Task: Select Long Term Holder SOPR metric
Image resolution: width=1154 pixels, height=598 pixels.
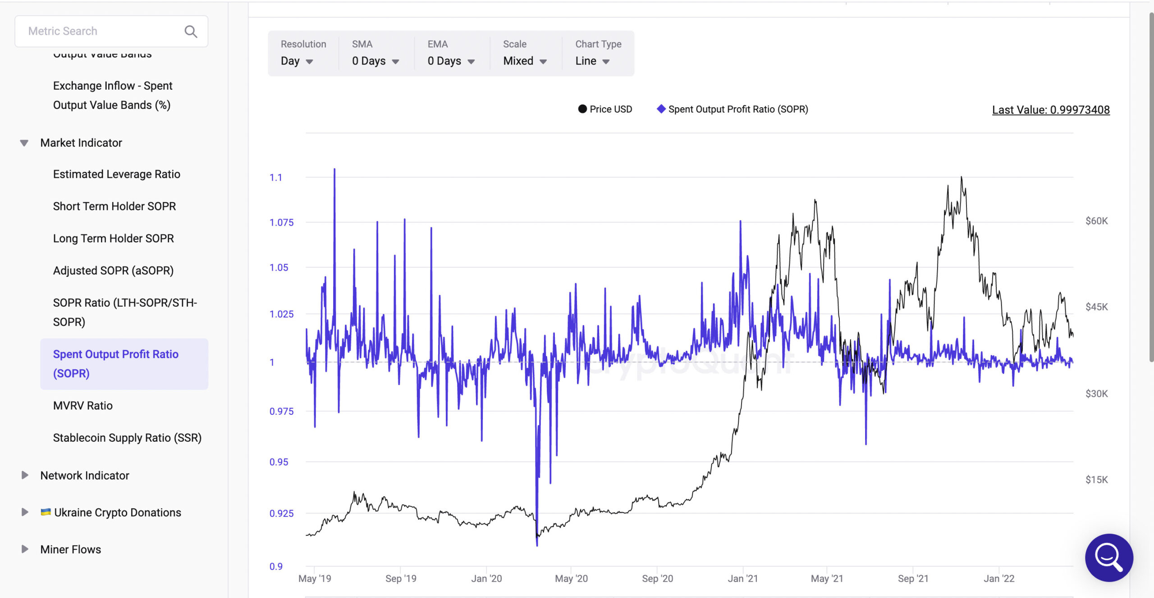Action: point(113,238)
